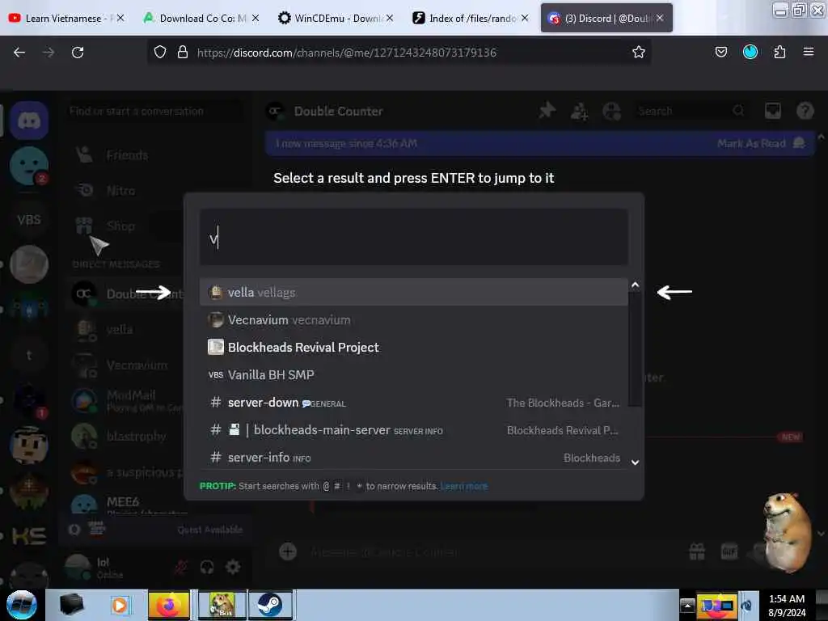Viewport: 828px width, 621px height.
Task: Click the attachment plus button
Action: click(x=288, y=551)
